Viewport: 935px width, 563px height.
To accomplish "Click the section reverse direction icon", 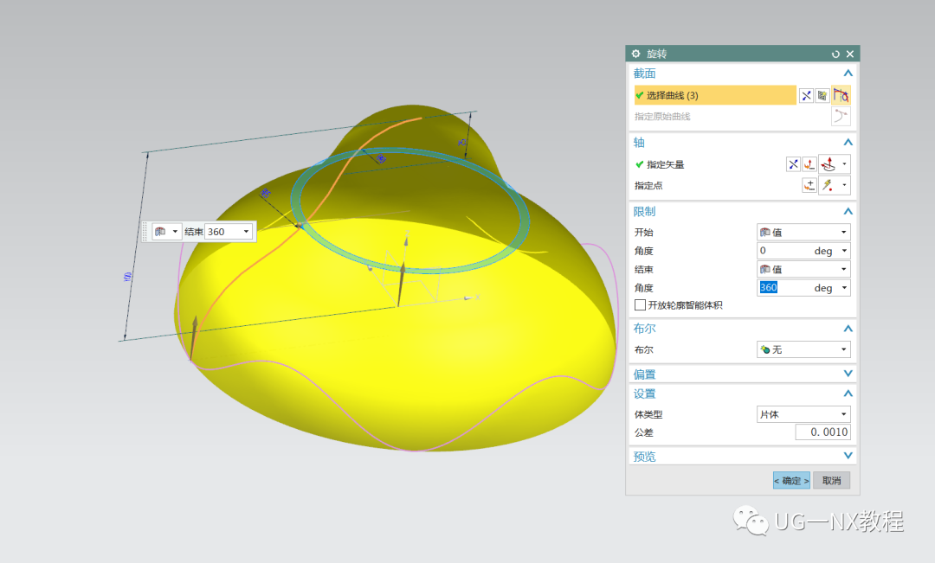I will pyautogui.click(x=806, y=95).
